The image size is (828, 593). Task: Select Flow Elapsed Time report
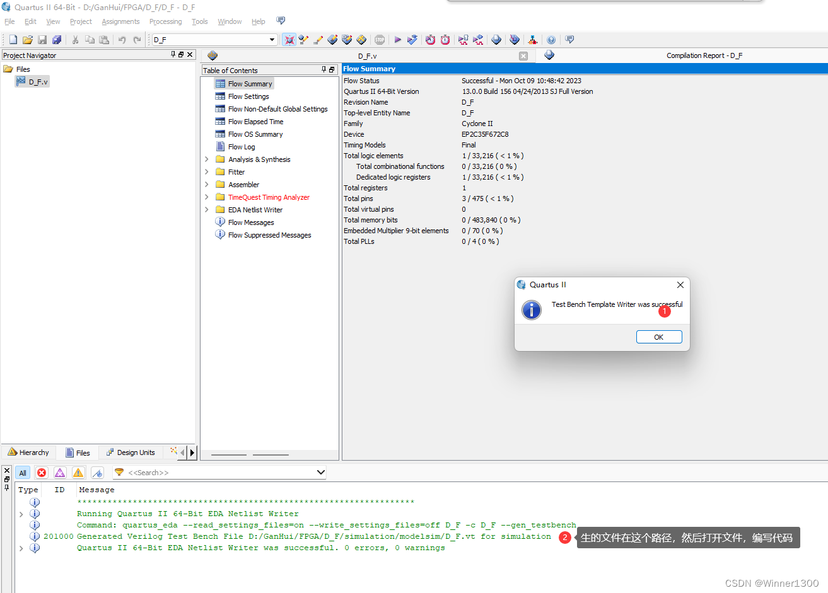(255, 122)
